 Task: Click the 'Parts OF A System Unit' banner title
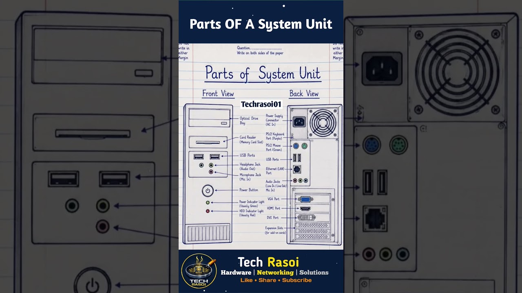(261, 24)
